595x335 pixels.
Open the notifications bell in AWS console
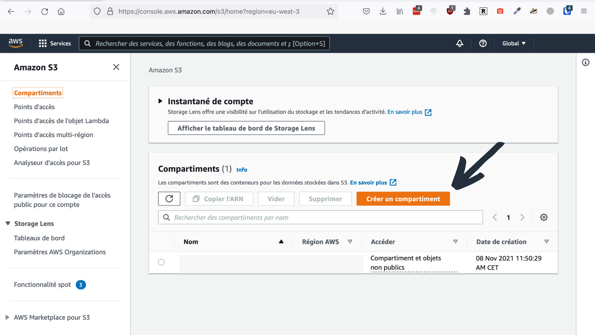460,43
